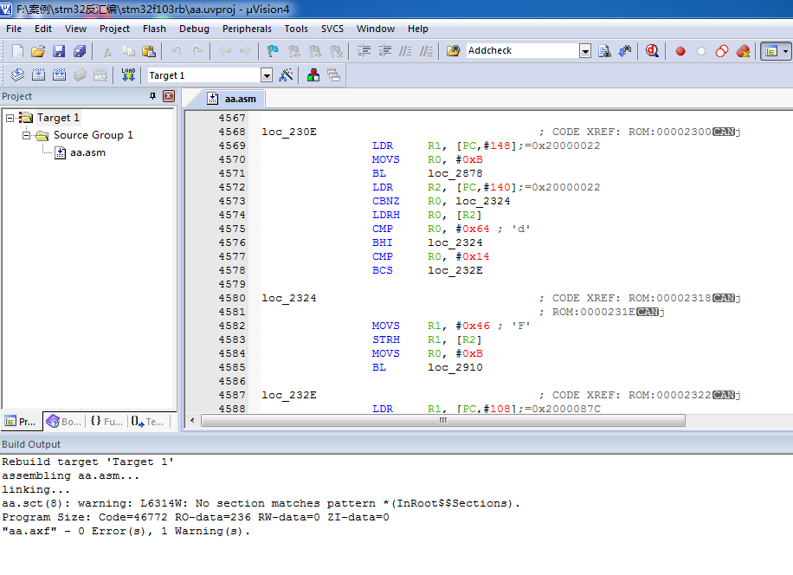Insert a breakpoint with the red dot icon
The width and height of the screenshot is (793, 575).
pyautogui.click(x=680, y=51)
